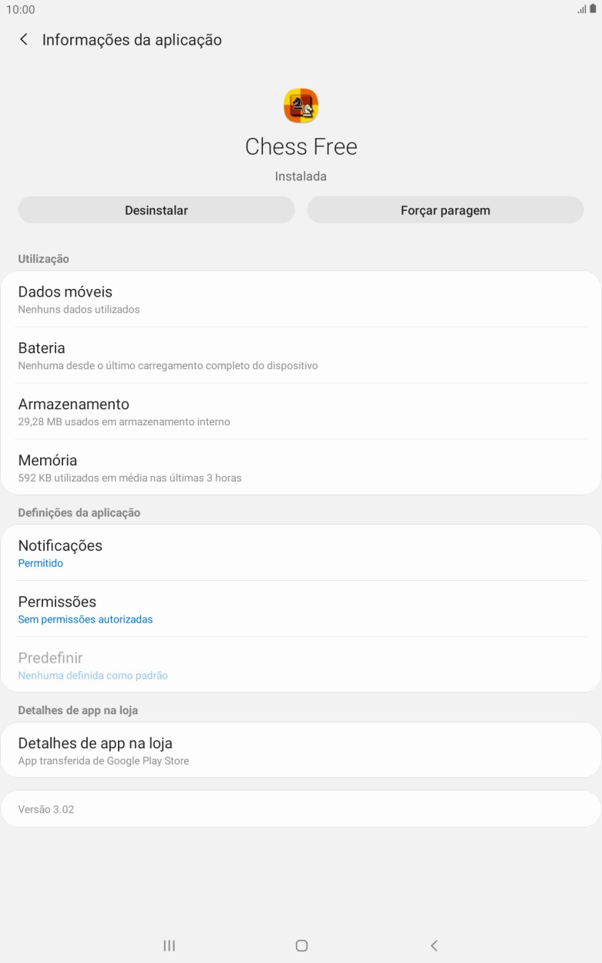Screen dimensions: 602x963
Task: Open the Bateria usage entry
Action: pyautogui.click(x=301, y=355)
